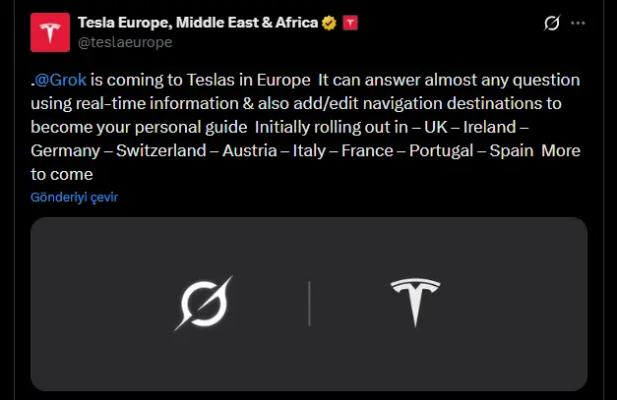Click the word "Germany" in the post

[x=62, y=150]
